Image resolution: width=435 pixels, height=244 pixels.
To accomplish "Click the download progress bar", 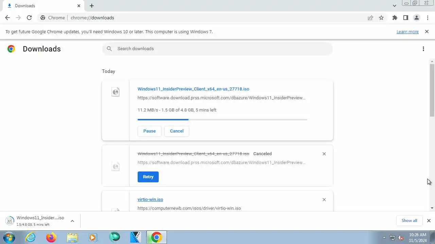I will (222, 120).
